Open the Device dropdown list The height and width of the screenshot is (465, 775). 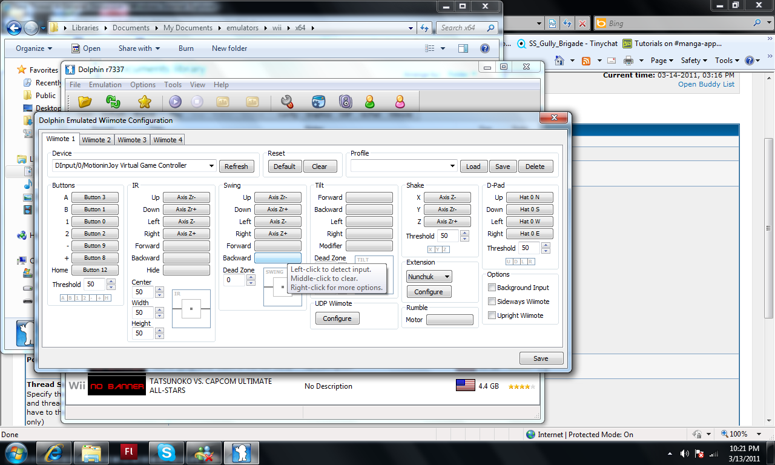click(x=211, y=166)
